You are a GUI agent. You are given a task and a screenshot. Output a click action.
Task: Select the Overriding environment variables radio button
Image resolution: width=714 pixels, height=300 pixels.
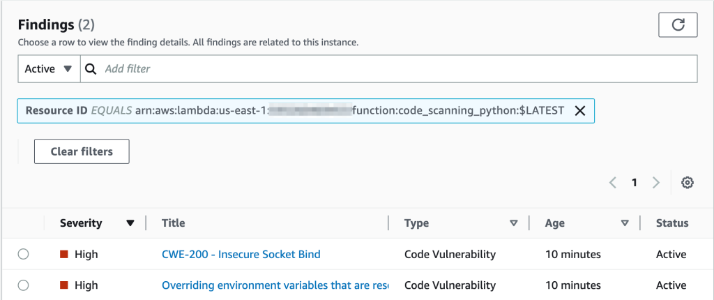23,285
